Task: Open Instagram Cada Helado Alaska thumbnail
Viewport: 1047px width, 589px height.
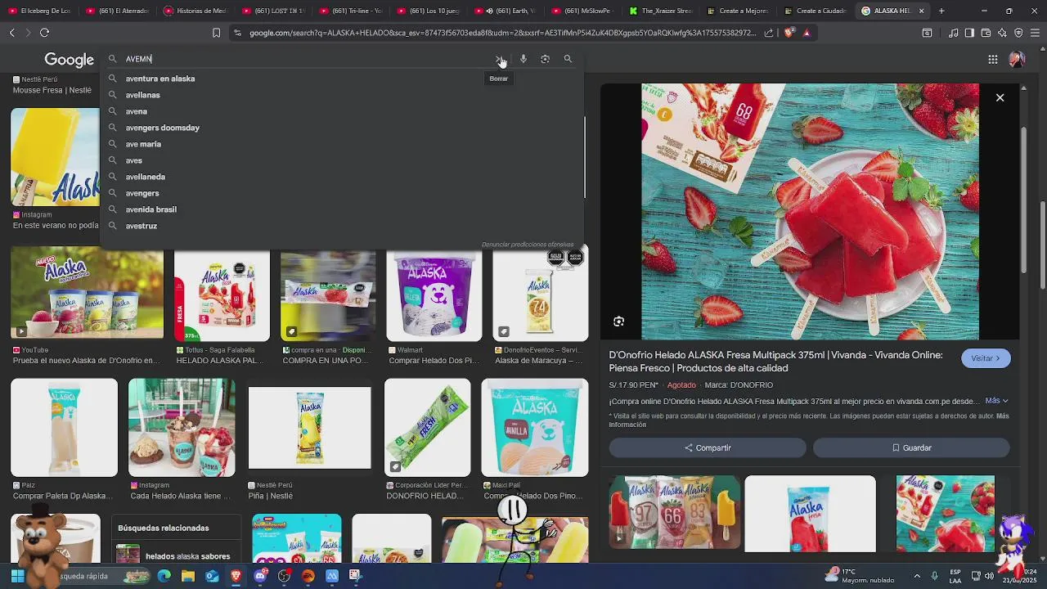Action: 182,427
